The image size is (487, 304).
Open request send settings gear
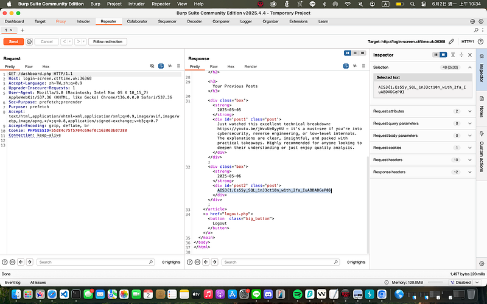click(x=29, y=41)
